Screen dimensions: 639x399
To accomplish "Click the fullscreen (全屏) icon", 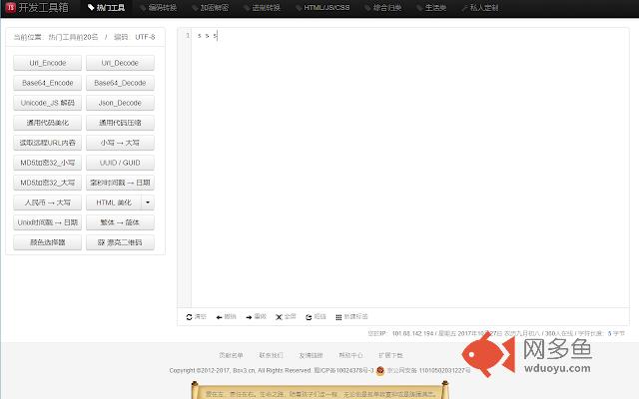I will 280,316.
